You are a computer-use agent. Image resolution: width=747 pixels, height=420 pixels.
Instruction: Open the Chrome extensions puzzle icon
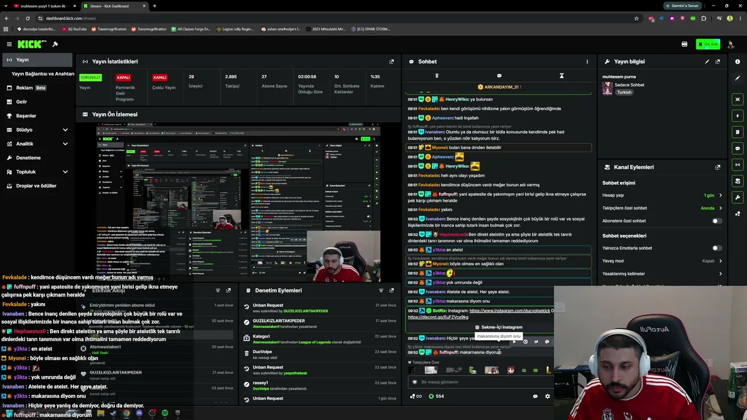click(x=704, y=18)
